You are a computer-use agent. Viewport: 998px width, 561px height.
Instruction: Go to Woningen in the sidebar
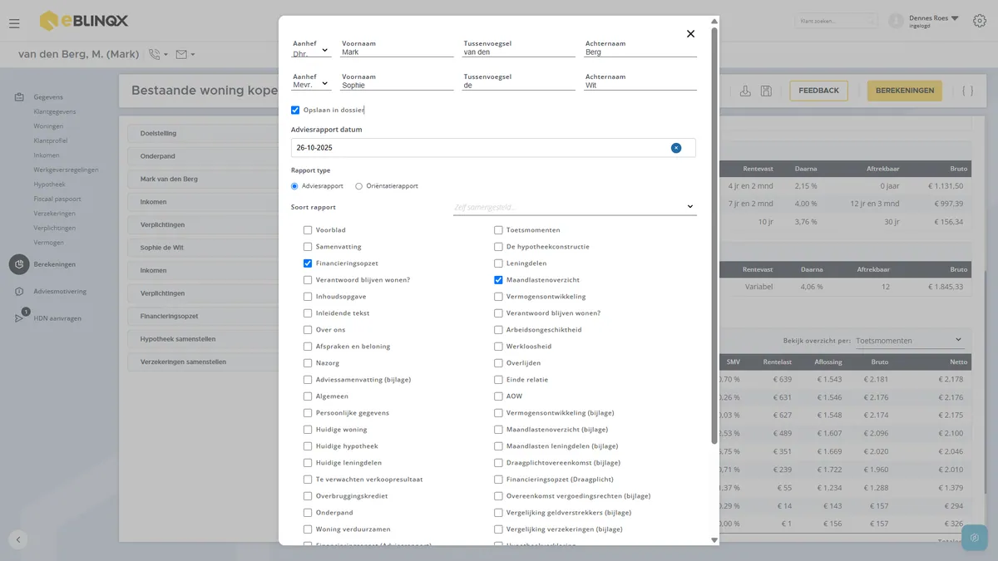[48, 126]
